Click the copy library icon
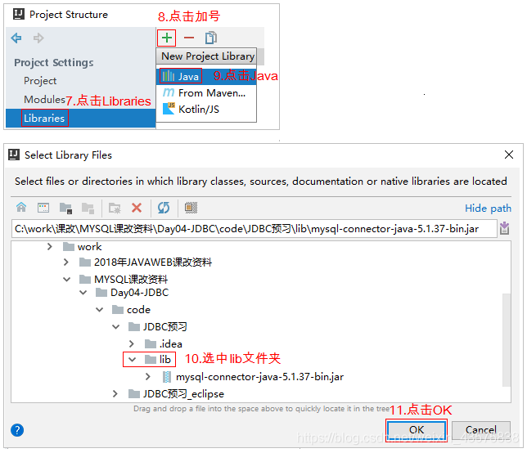The image size is (527, 453). point(211,38)
